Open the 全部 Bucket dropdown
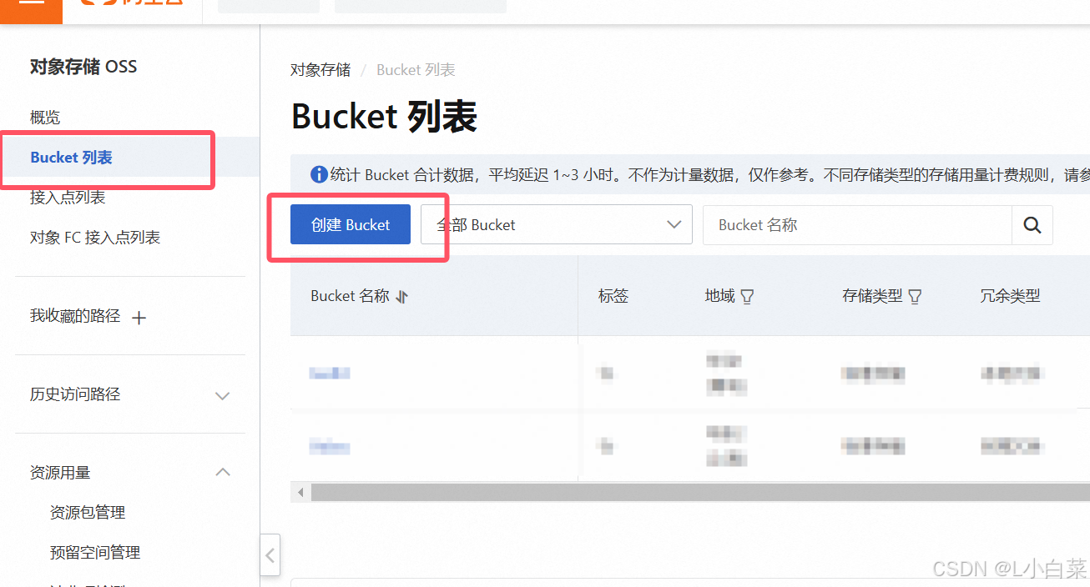Image resolution: width=1090 pixels, height=587 pixels. (557, 225)
